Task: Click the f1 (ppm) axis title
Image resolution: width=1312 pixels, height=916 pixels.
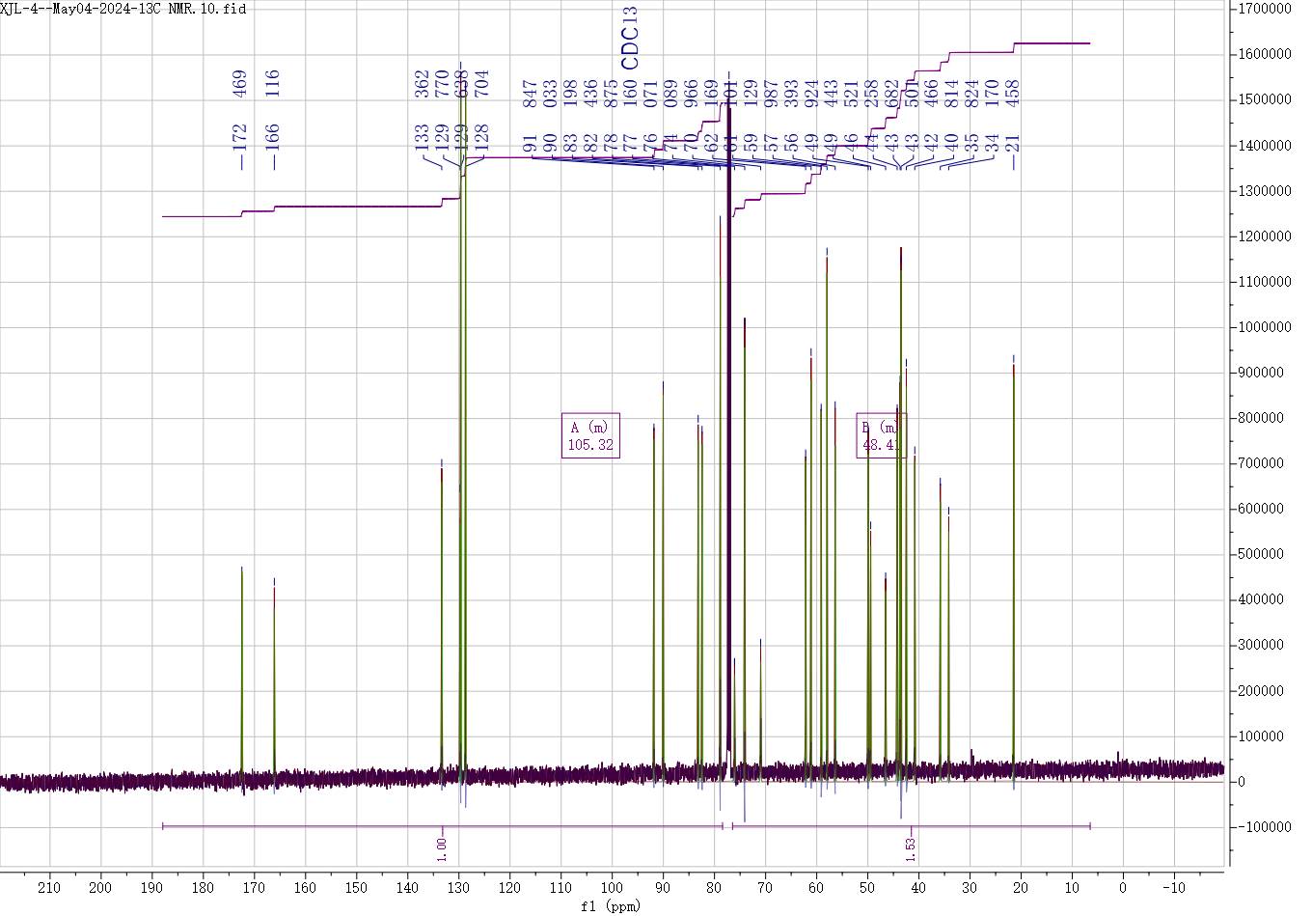Action: 610,906
